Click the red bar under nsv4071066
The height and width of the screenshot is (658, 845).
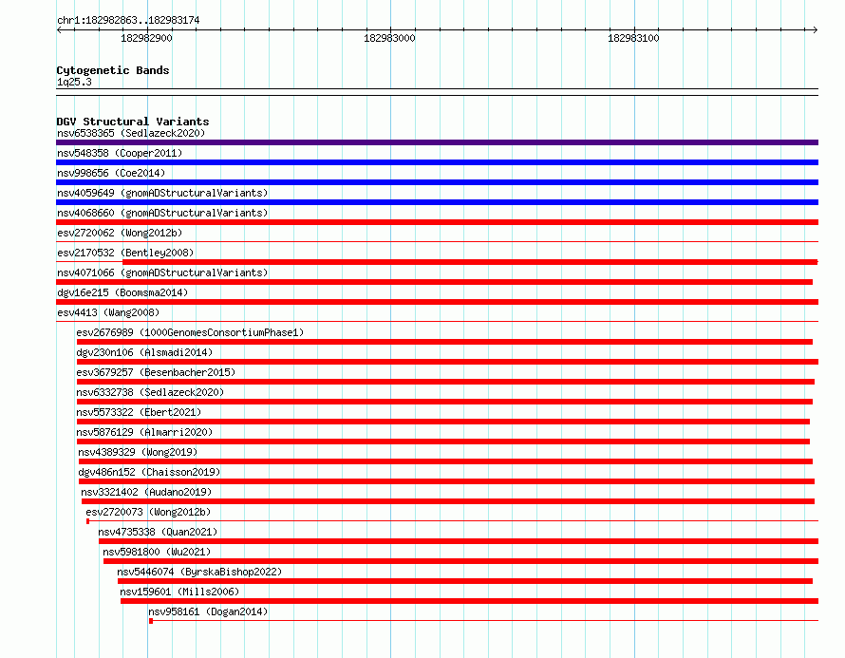click(x=434, y=282)
